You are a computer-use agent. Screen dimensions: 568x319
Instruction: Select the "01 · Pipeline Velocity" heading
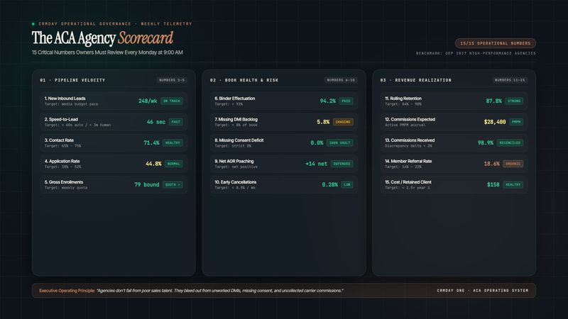72,80
